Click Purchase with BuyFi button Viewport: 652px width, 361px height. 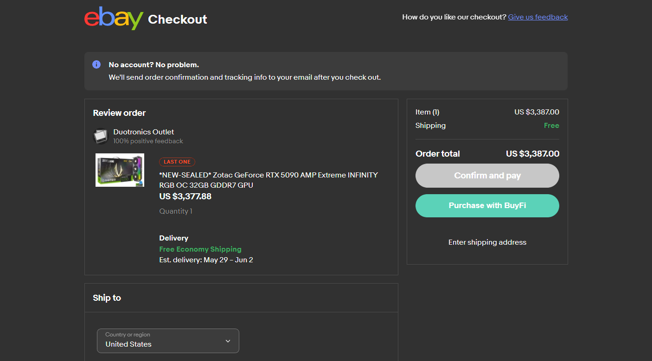coord(487,206)
